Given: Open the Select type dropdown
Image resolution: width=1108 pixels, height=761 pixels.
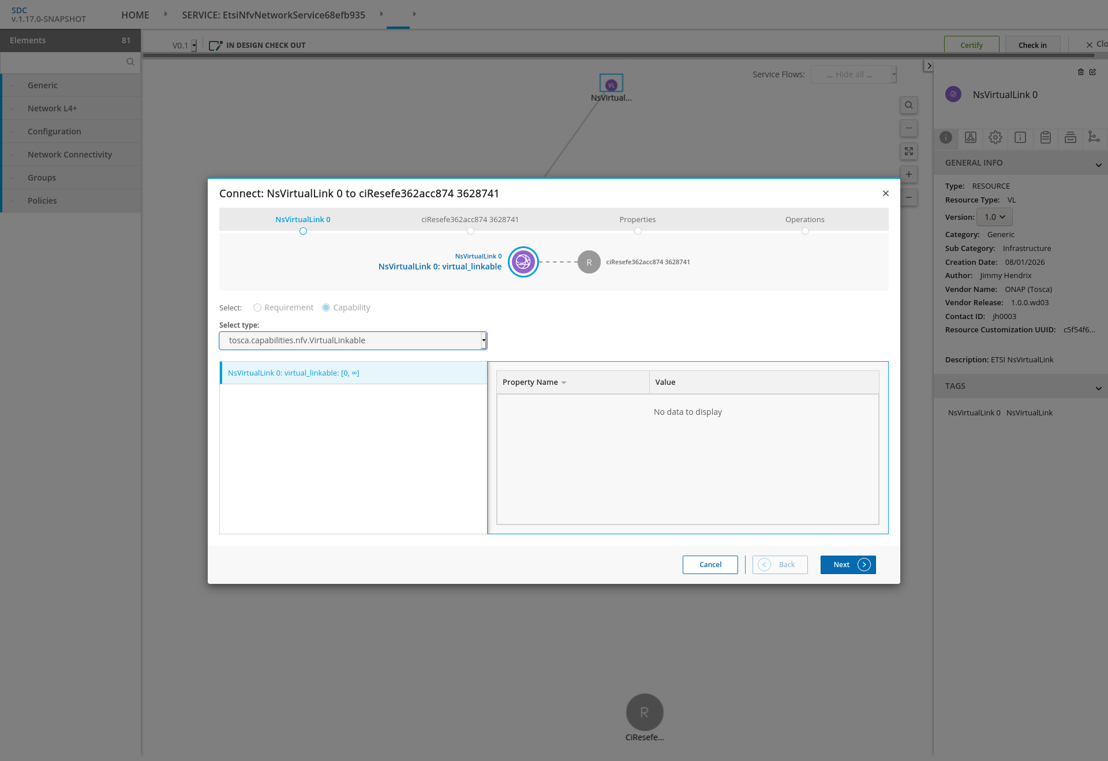Looking at the screenshot, I should [353, 340].
